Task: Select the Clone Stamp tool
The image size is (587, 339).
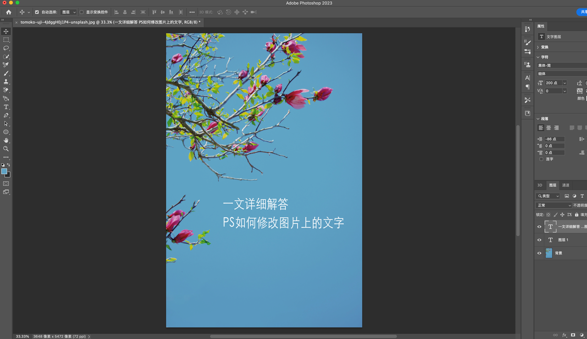Action: [6, 82]
